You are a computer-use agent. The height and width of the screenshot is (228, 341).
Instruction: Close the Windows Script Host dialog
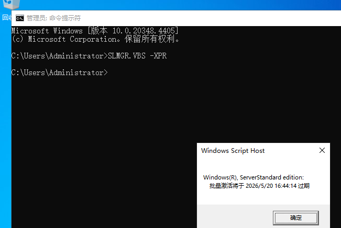tap(322, 150)
